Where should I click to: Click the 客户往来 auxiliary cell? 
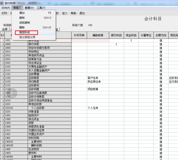98,78
